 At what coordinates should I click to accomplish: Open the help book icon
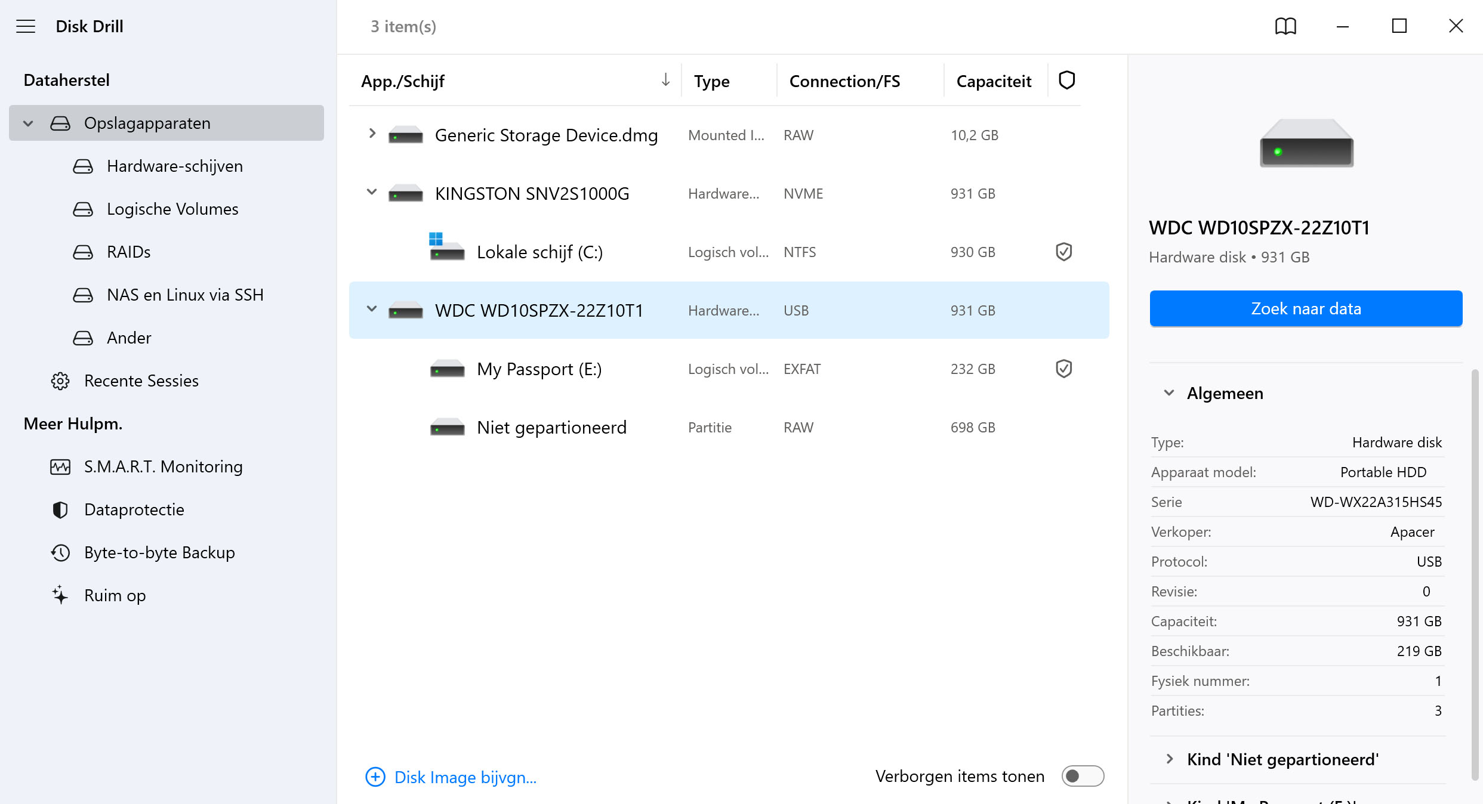(x=1285, y=26)
